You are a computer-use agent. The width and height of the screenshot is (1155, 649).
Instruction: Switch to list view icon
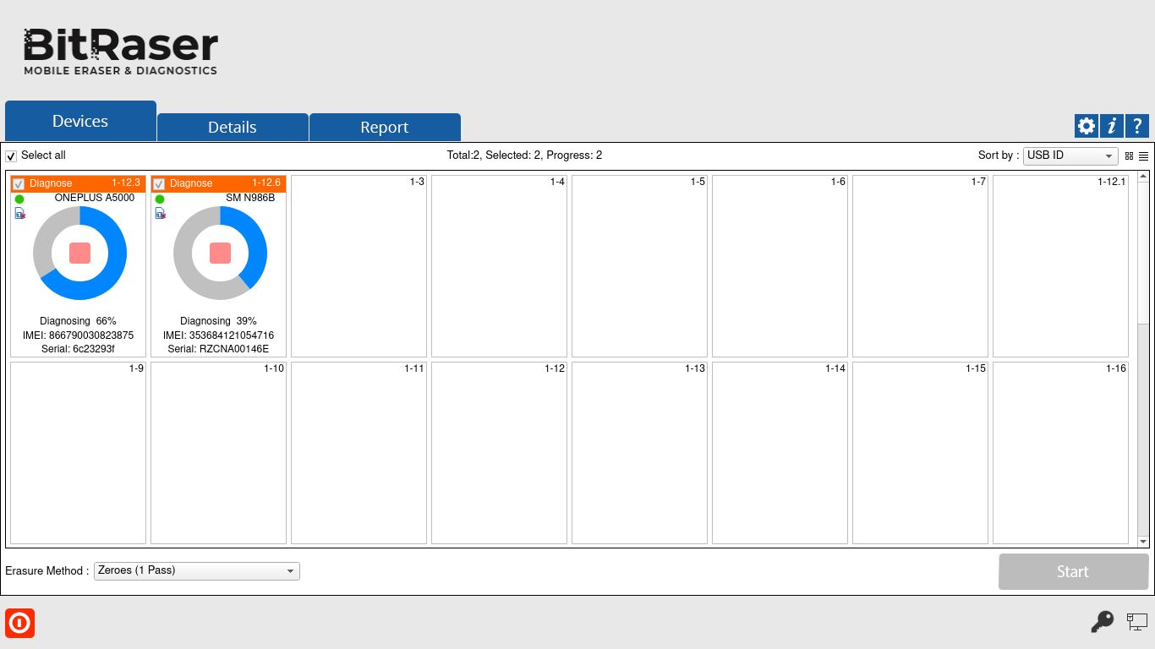[1143, 156]
